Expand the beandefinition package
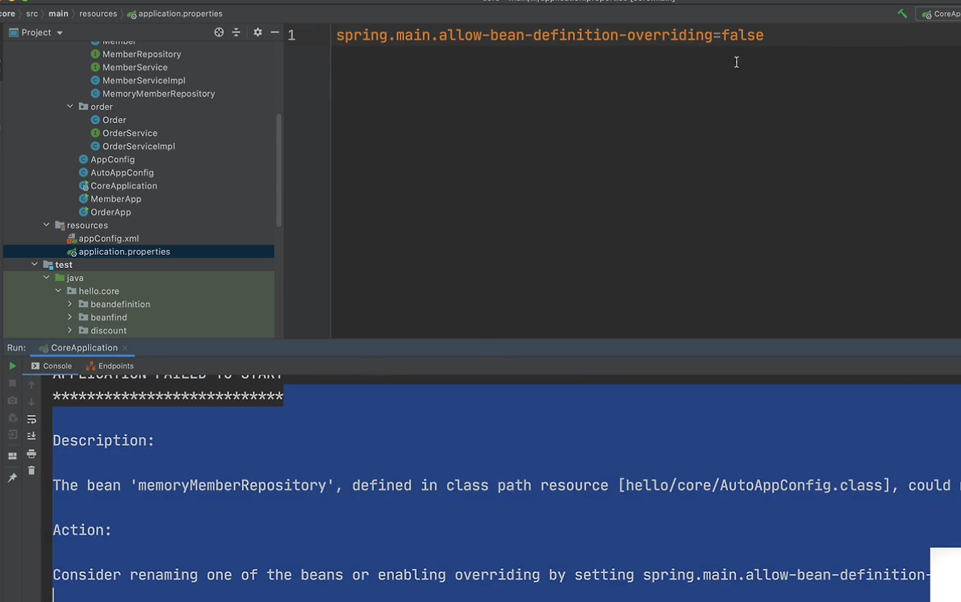 (x=70, y=304)
